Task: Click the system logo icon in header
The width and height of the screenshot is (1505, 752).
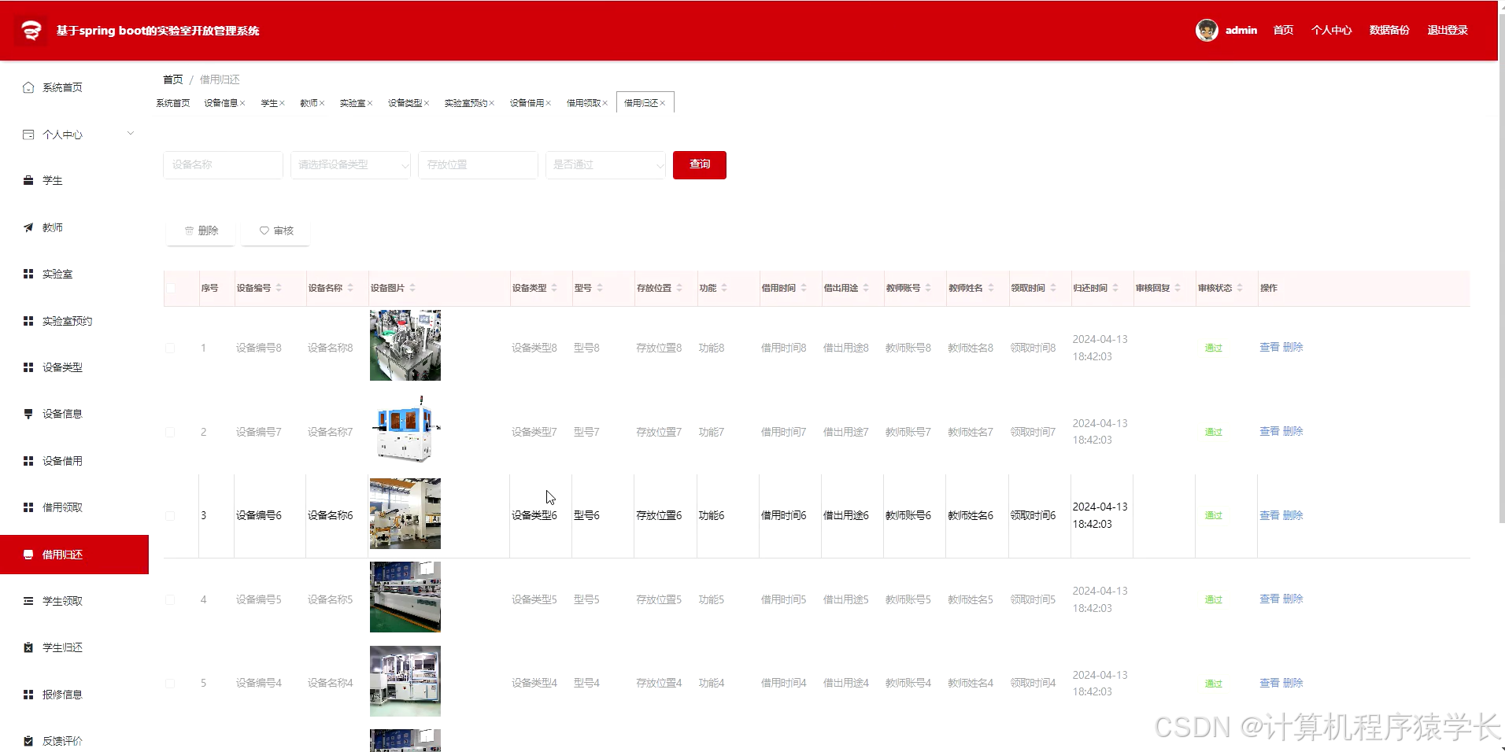Action: [31, 31]
